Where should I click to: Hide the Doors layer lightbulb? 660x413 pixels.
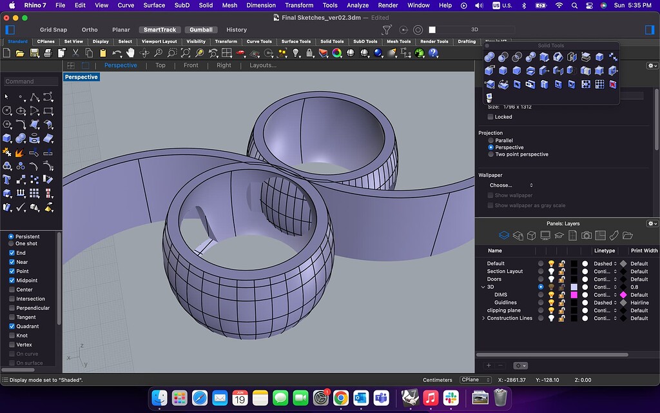pos(551,279)
